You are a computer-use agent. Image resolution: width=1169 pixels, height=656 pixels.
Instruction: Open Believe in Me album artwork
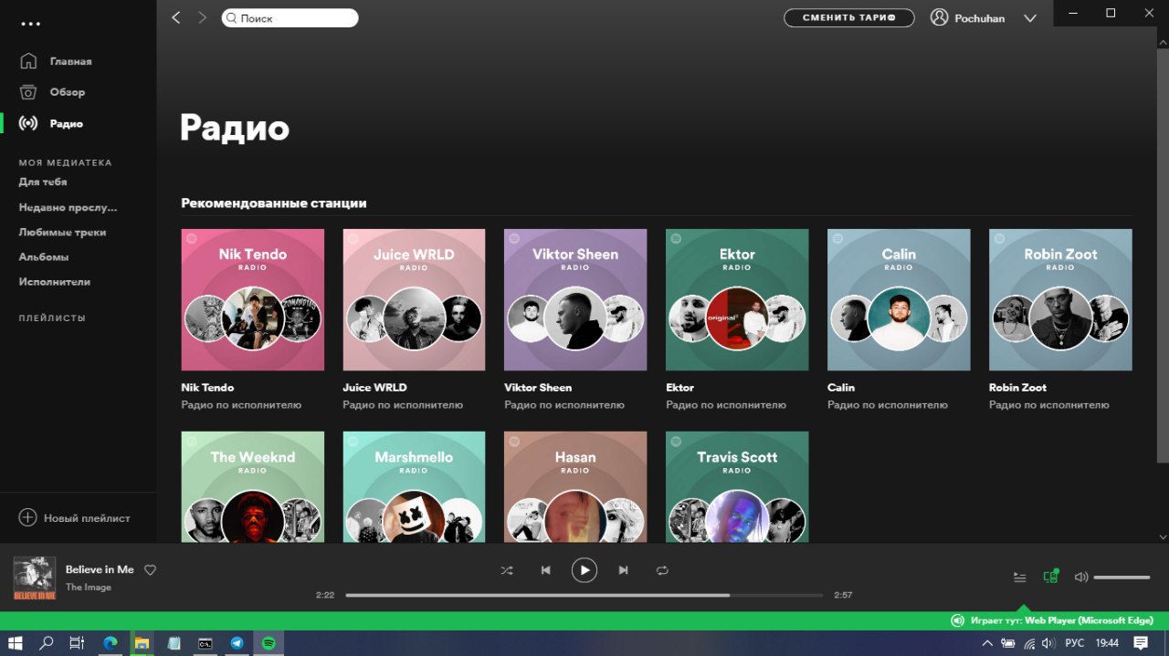[x=35, y=578]
